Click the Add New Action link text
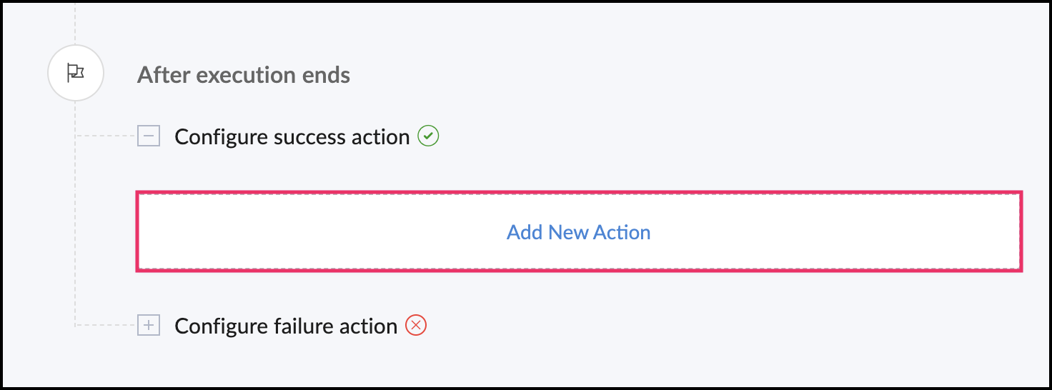1052x390 pixels. pyautogui.click(x=579, y=232)
